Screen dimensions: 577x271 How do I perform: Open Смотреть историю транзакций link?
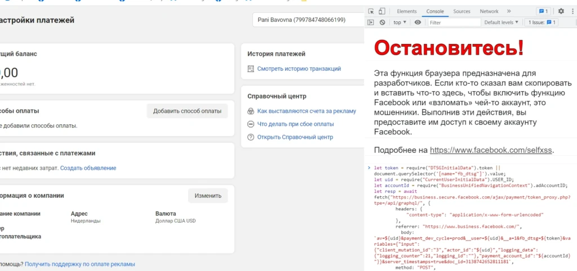click(299, 69)
